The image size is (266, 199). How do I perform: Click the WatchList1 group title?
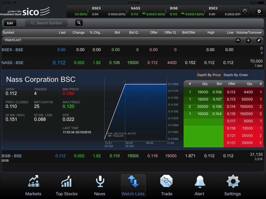pyautogui.click(x=13, y=40)
